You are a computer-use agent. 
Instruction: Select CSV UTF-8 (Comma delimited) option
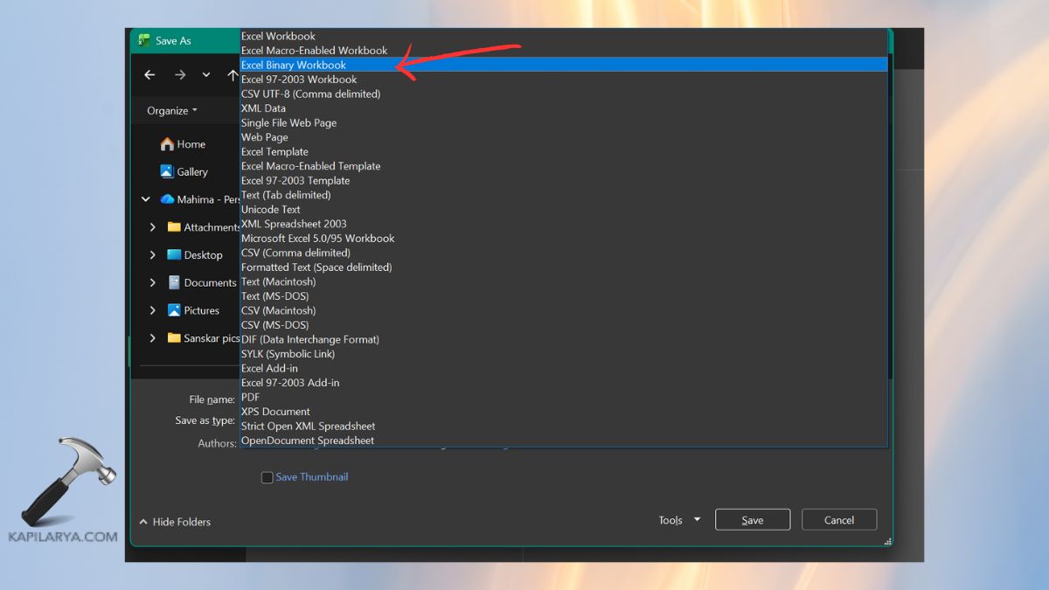tap(310, 94)
